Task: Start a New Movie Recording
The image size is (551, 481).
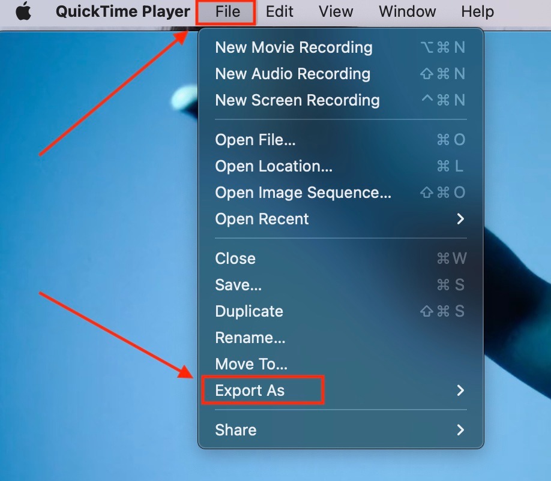Action: [340, 47]
